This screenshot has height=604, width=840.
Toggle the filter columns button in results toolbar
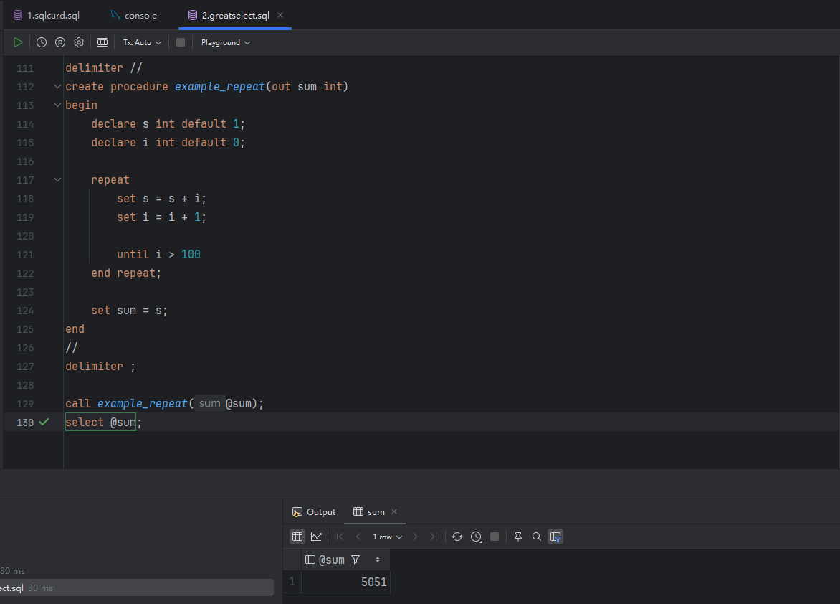coord(555,537)
